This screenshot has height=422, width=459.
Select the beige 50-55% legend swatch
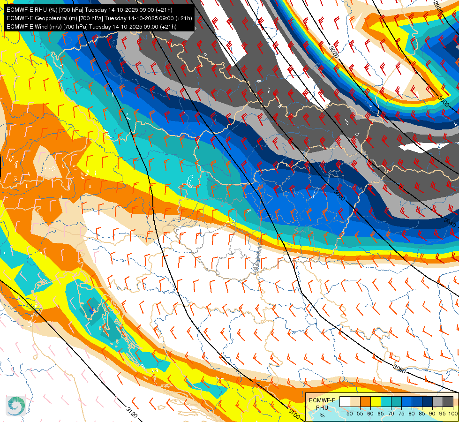[x=355, y=402]
